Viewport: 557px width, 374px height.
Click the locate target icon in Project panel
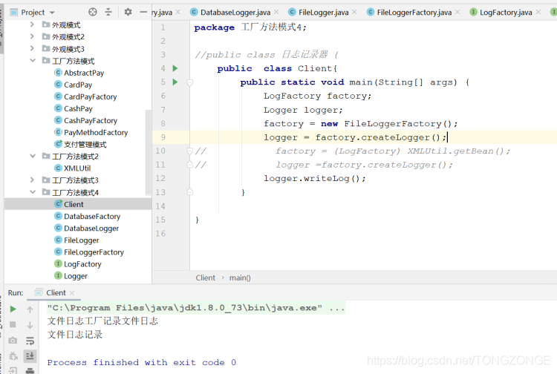[x=92, y=12]
